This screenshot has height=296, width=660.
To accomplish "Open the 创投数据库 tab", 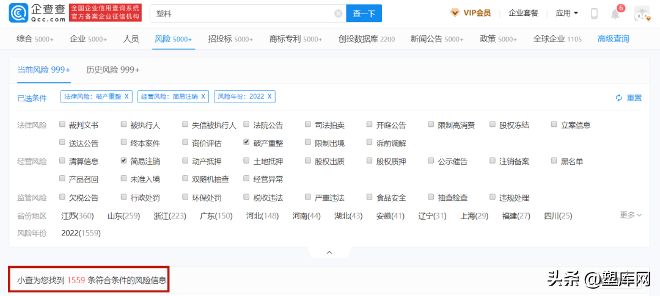I will [x=367, y=39].
